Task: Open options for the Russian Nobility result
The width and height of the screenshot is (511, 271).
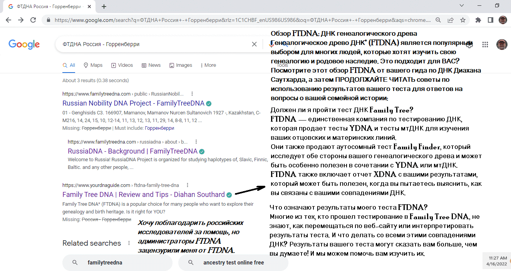Action: point(192,94)
